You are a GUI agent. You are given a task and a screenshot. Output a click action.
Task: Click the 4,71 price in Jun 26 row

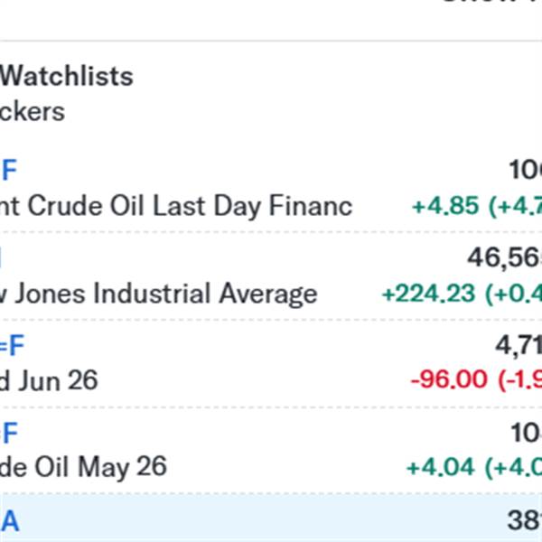point(518,345)
